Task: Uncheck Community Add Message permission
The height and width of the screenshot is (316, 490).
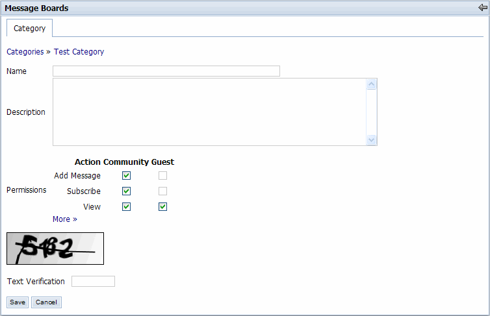Action: [127, 175]
